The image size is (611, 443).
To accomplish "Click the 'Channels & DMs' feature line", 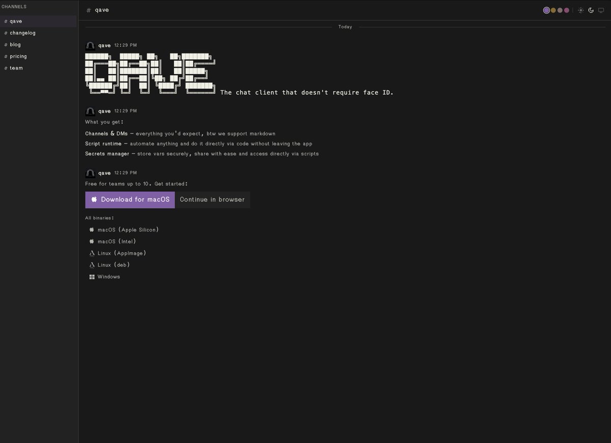I will (180, 133).
